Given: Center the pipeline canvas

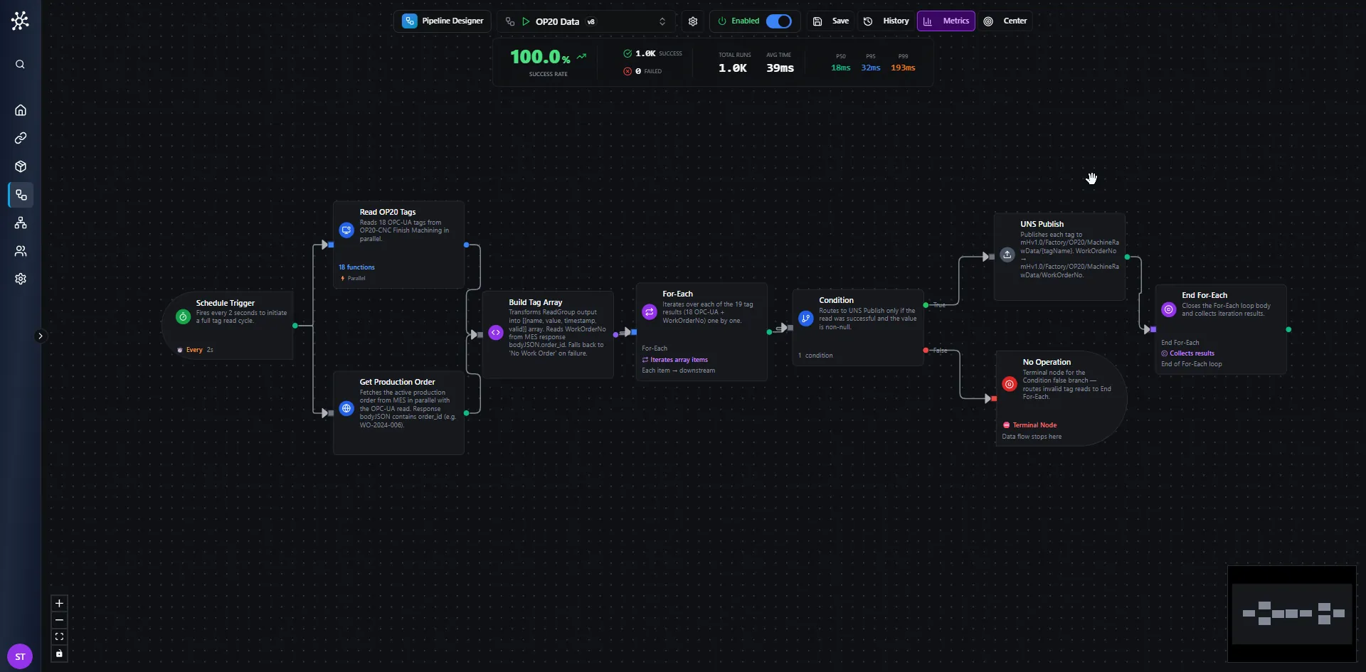Looking at the screenshot, I should [x=1005, y=21].
